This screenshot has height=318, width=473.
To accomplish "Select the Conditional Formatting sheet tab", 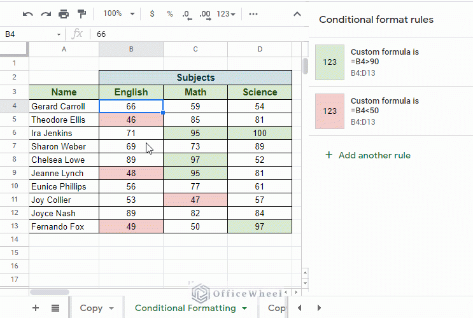I will click(x=185, y=308).
